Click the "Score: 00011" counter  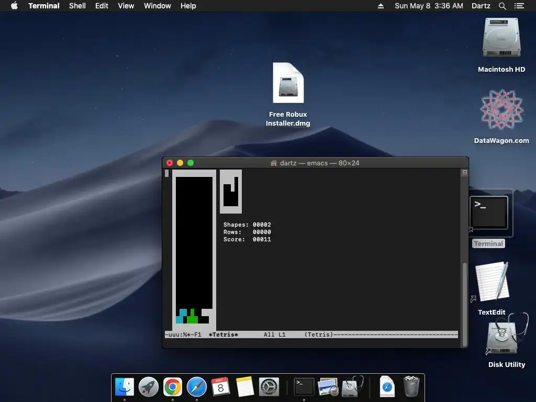pyautogui.click(x=247, y=239)
